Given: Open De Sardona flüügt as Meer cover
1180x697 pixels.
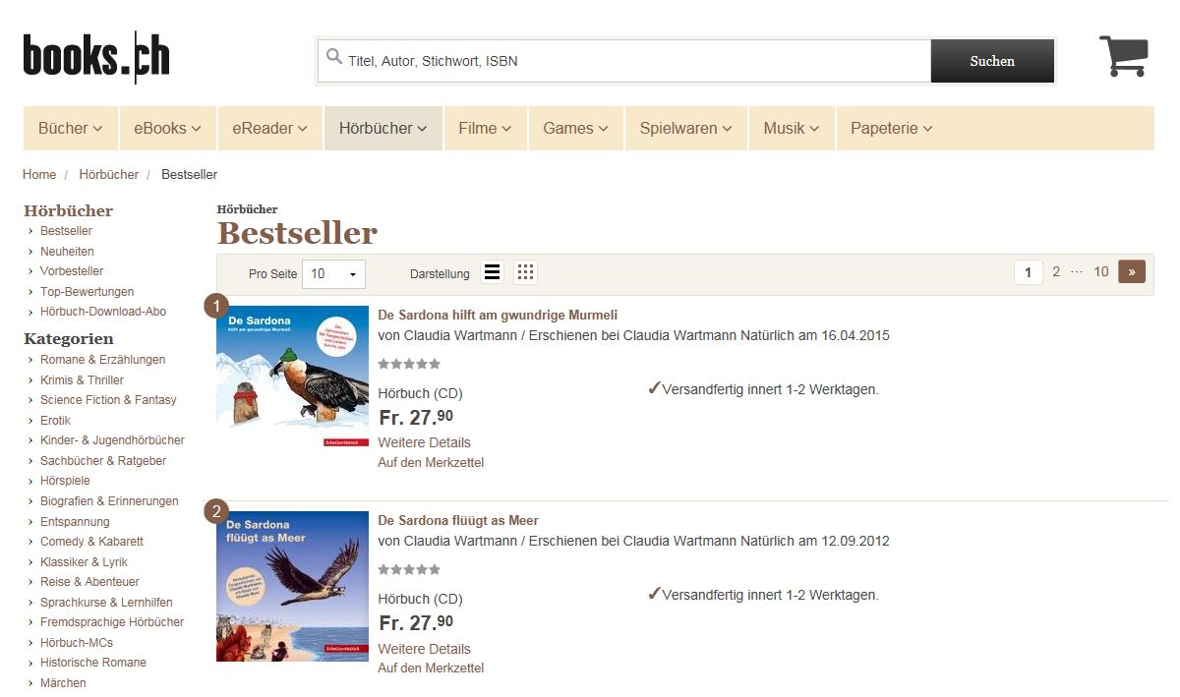Looking at the screenshot, I should [x=292, y=586].
